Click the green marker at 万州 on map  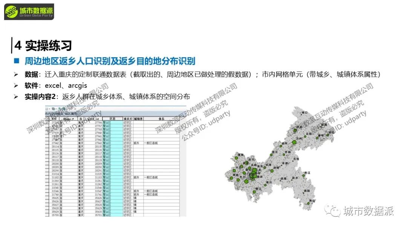[294, 142]
